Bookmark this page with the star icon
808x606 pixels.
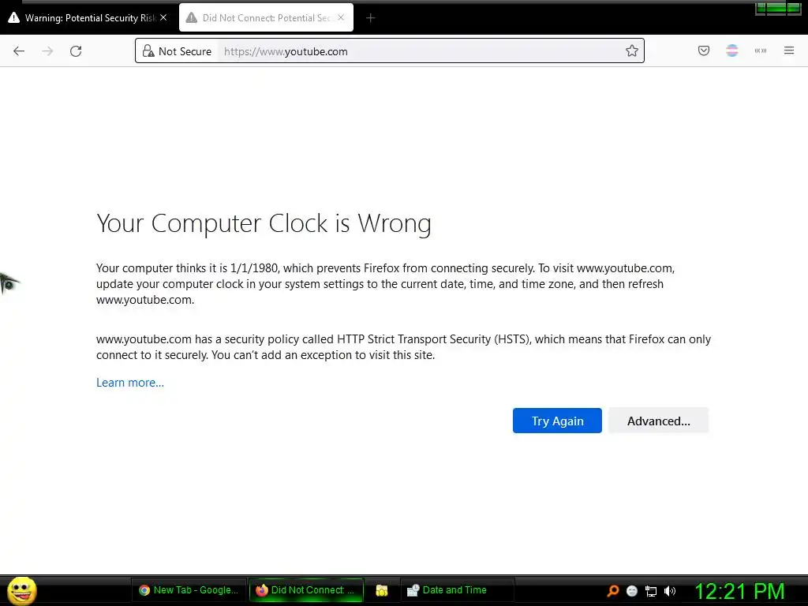[x=632, y=50]
